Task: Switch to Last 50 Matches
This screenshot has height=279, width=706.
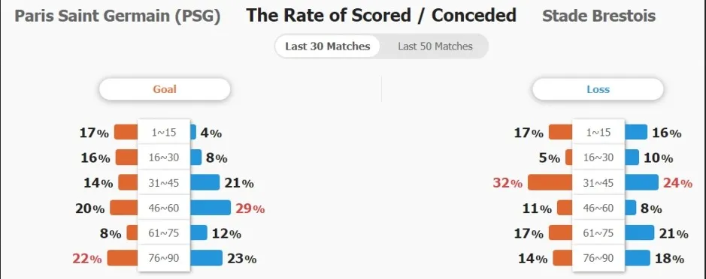Action: click(435, 46)
